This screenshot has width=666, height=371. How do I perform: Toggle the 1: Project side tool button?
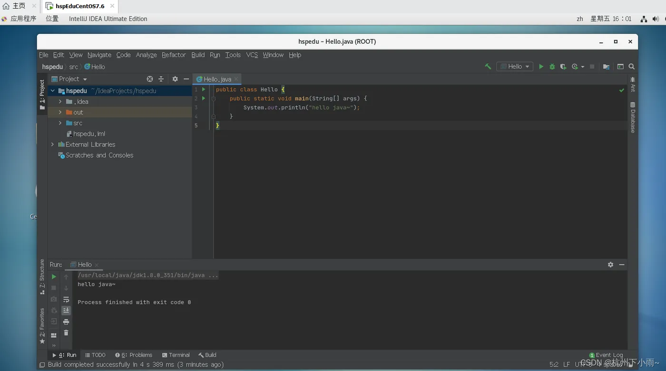pos(42,95)
